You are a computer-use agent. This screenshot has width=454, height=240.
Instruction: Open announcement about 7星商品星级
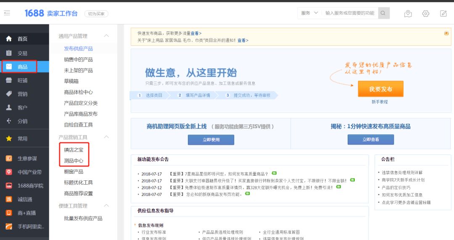coord(219,174)
